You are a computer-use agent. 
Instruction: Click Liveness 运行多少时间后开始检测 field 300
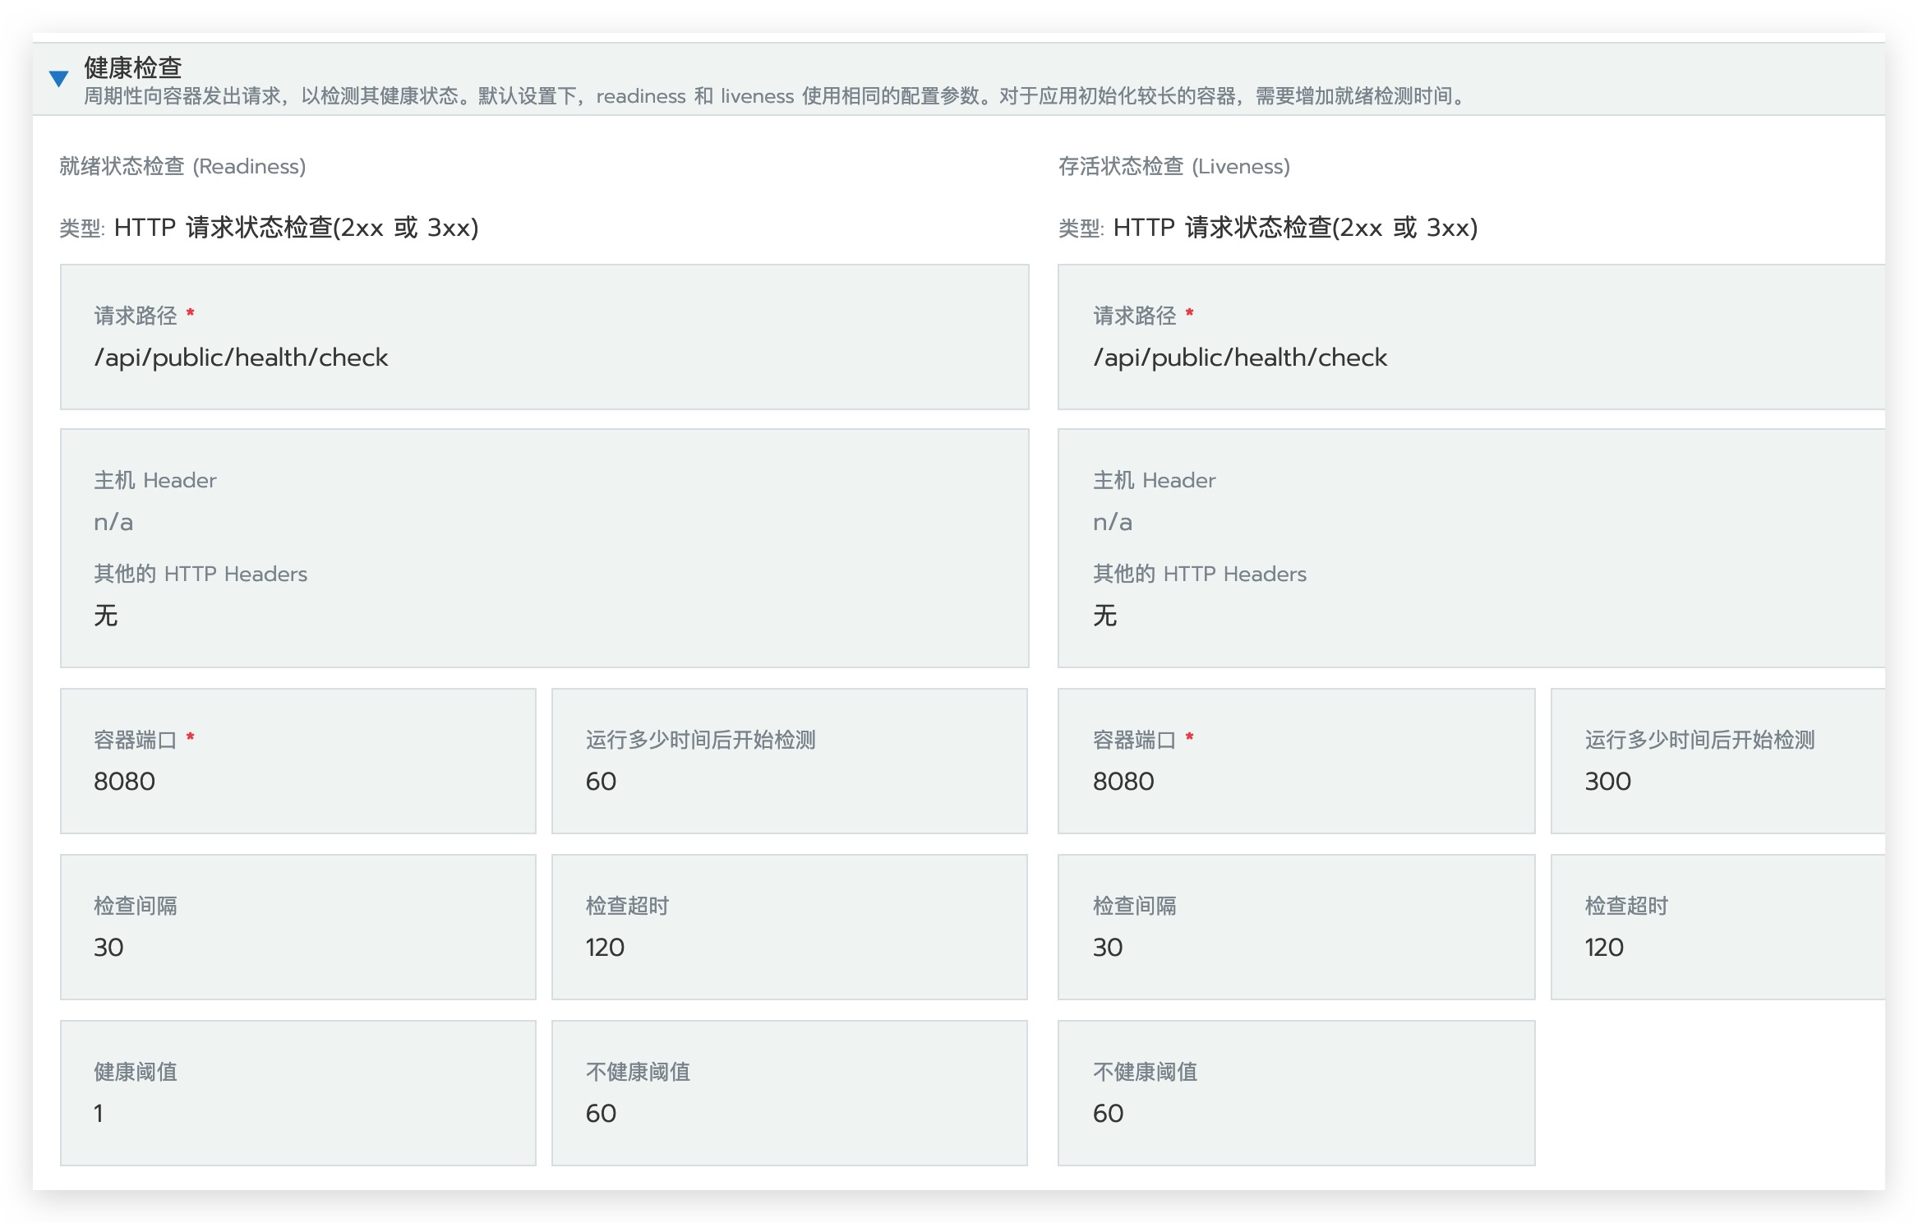point(1607,781)
